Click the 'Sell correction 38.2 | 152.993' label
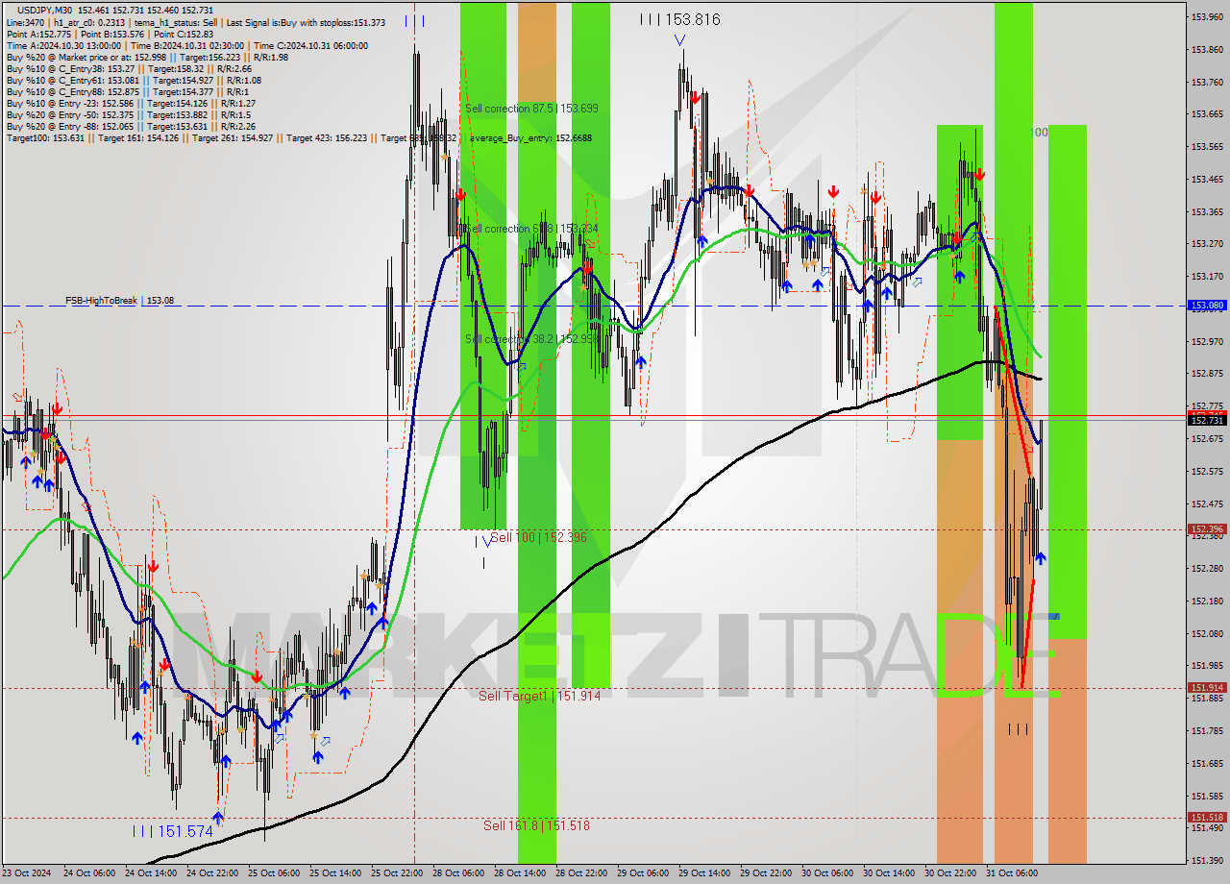1230x884 pixels. (531, 339)
